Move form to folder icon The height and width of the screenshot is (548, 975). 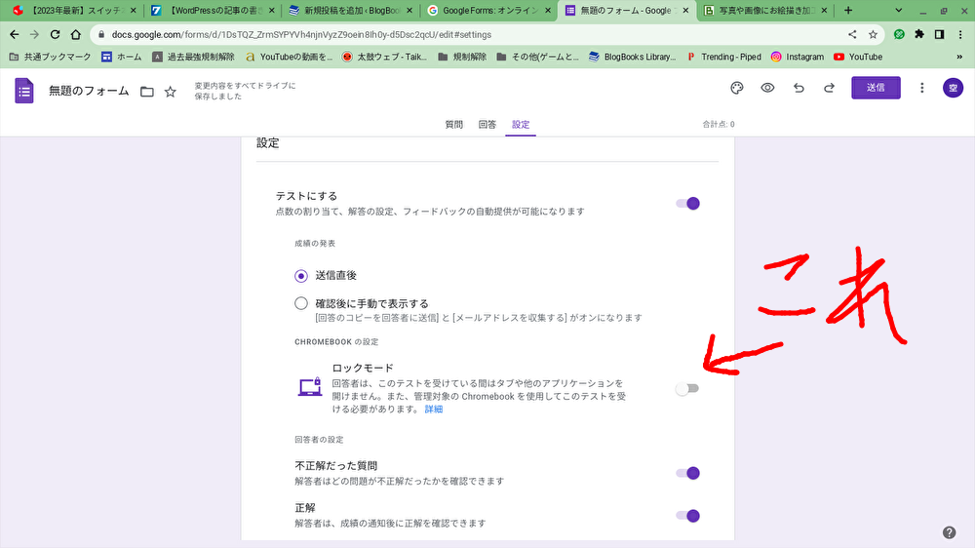click(147, 92)
